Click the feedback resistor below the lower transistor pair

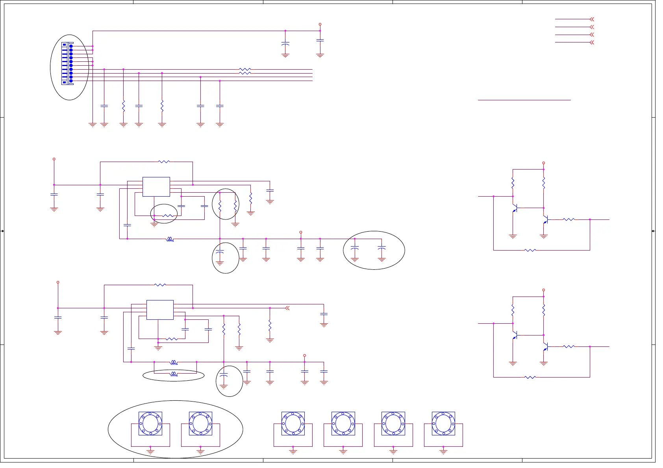[x=530, y=377]
